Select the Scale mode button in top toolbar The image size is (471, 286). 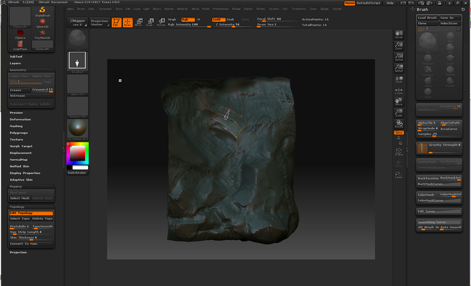pyautogui.click(x=150, y=22)
